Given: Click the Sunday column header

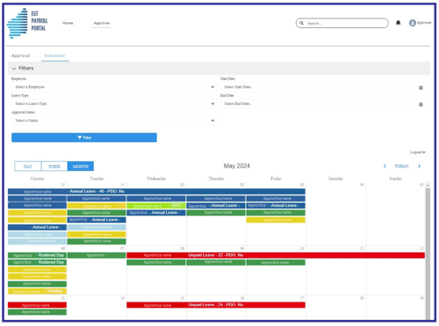Looking at the screenshot, I should pos(395,179).
